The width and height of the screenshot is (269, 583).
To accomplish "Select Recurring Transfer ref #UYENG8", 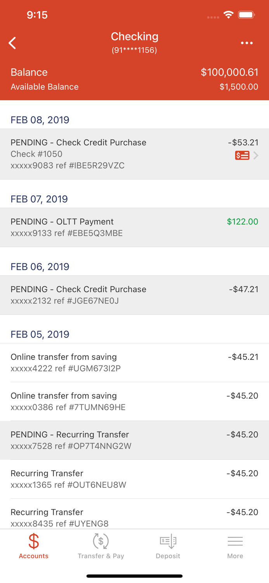I will [134, 514].
